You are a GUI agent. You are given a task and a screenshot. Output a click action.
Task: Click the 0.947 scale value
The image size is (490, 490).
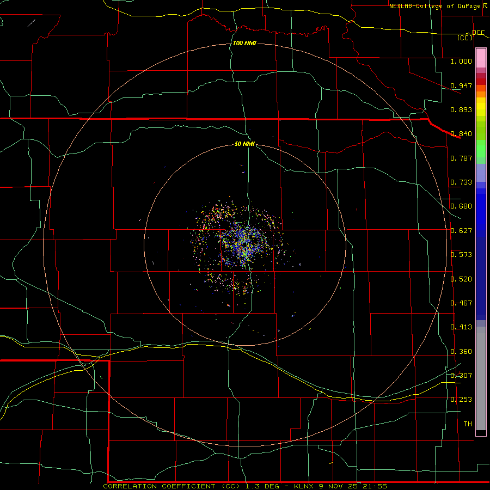(461, 85)
